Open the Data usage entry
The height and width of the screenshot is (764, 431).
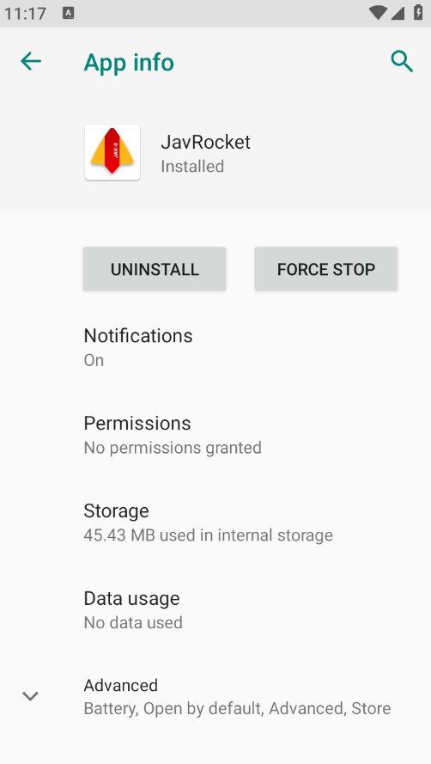pyautogui.click(x=215, y=609)
